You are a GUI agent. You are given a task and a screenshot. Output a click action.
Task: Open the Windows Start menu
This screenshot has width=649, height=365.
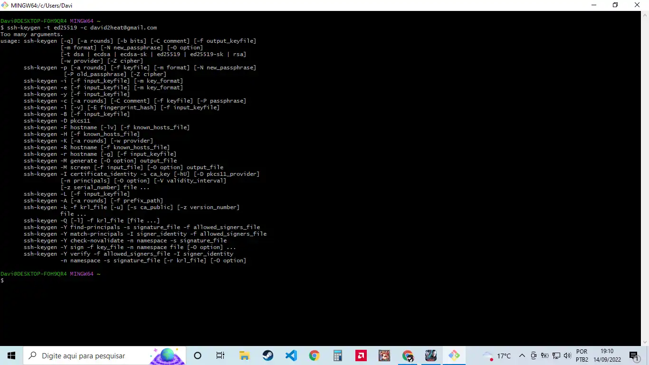pyautogui.click(x=11, y=355)
